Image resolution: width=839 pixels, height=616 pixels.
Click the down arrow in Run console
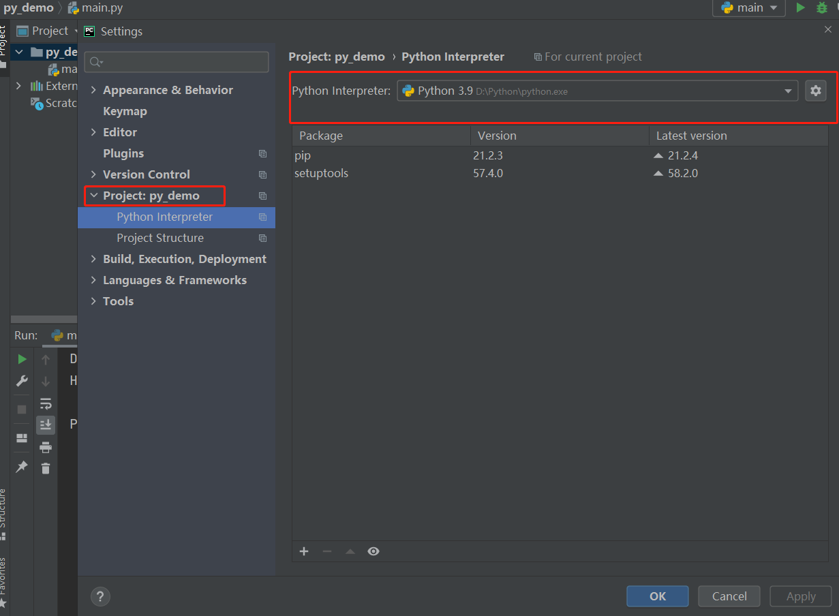(46, 381)
